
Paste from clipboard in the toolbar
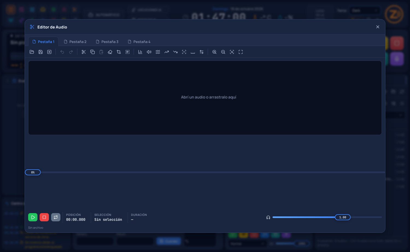coord(101,52)
